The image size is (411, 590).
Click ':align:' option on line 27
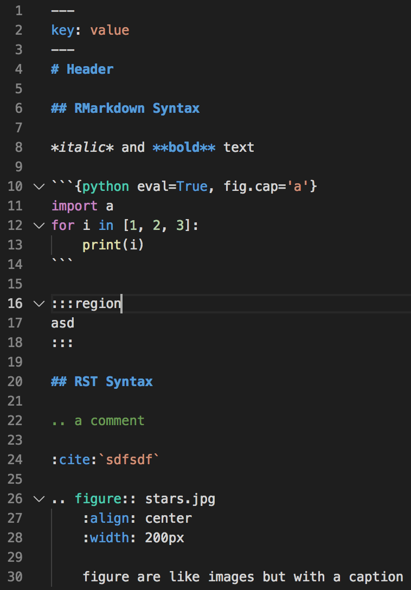coord(110,519)
